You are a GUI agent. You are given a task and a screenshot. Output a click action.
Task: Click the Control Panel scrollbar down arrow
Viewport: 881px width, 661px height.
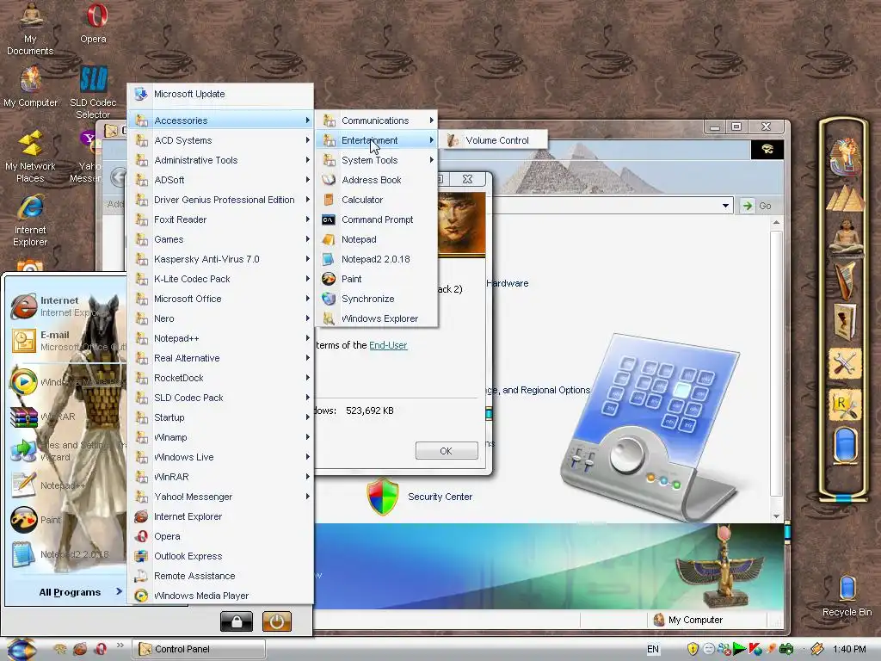click(x=776, y=516)
